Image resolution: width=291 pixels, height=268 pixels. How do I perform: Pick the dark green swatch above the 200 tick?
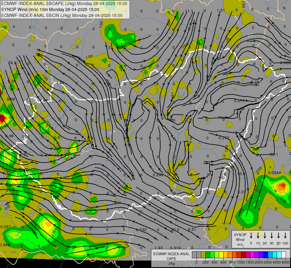[208, 255]
